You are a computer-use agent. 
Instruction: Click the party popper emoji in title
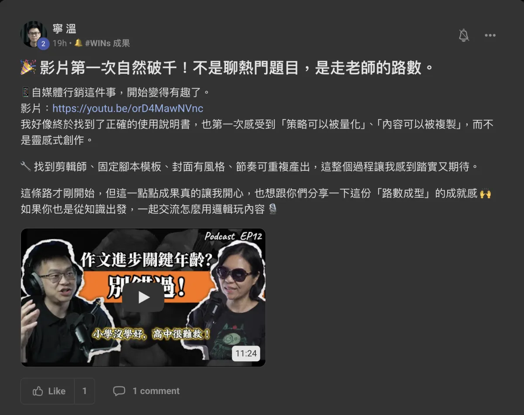pos(28,68)
